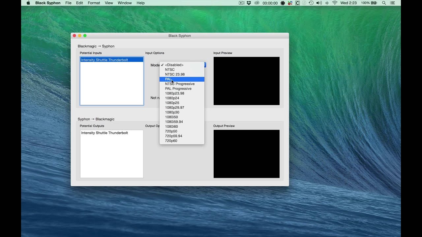Click the 00:00:00 recording timer
This screenshot has height=237, width=422.
pyautogui.click(x=270, y=3)
